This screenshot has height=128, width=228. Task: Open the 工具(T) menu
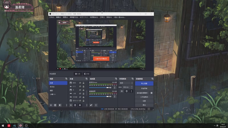coord(102,17)
